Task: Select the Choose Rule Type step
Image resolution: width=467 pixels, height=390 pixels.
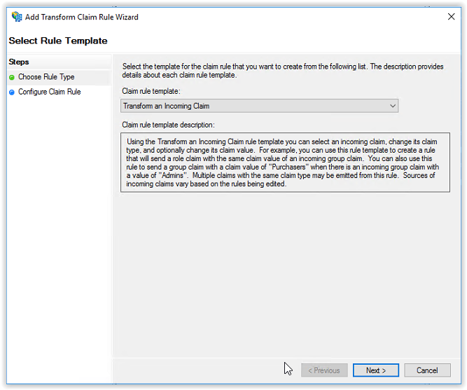Action: pos(46,77)
